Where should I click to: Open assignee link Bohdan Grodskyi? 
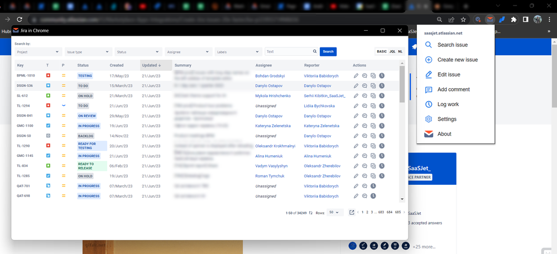pyautogui.click(x=270, y=76)
